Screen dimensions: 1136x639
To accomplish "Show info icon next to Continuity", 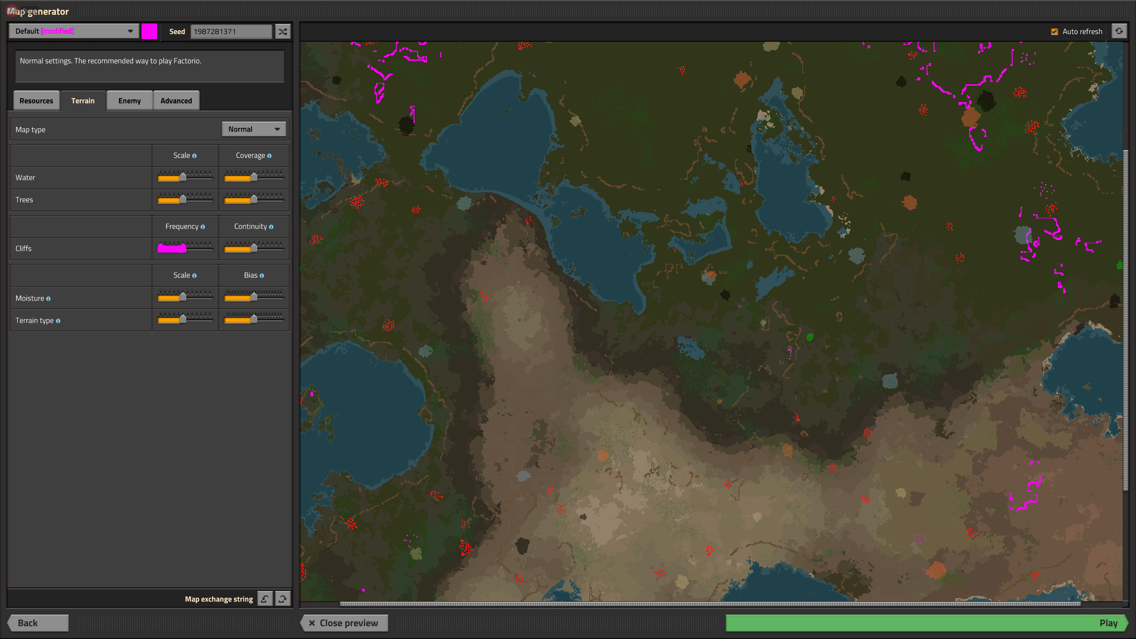I will click(271, 227).
